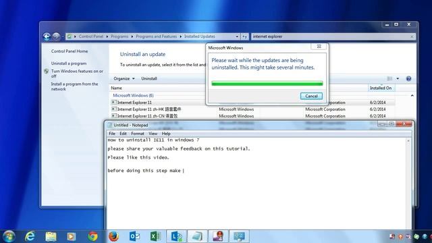Viewport: 432px width, 243px height.
Task: Click the Uninstall toolbar button
Action: [149, 78]
